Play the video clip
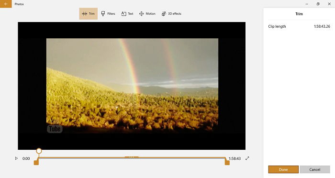The image size is (335, 178). [16, 158]
